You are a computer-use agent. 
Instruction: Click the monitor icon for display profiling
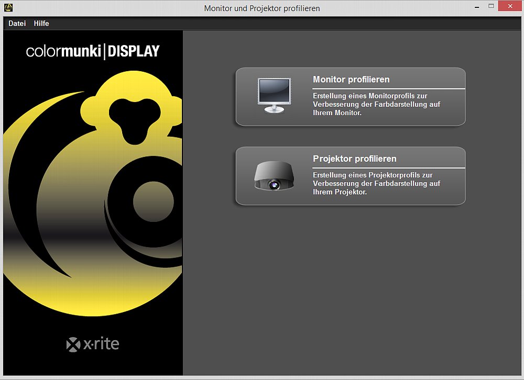[275, 96]
